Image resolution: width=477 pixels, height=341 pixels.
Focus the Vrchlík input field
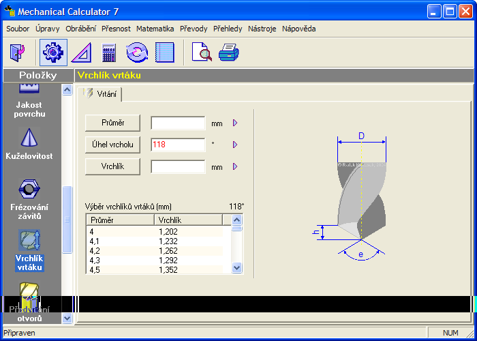[178, 166]
